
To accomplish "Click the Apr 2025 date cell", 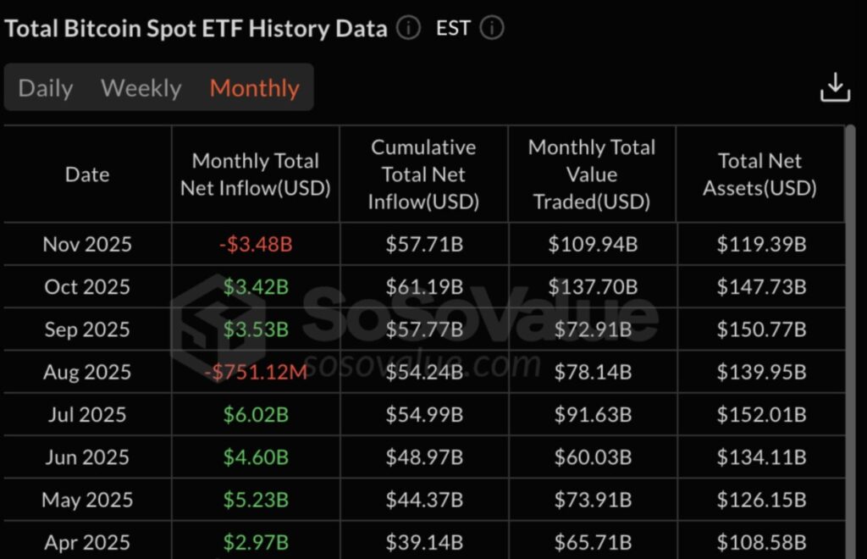I will [x=87, y=542].
